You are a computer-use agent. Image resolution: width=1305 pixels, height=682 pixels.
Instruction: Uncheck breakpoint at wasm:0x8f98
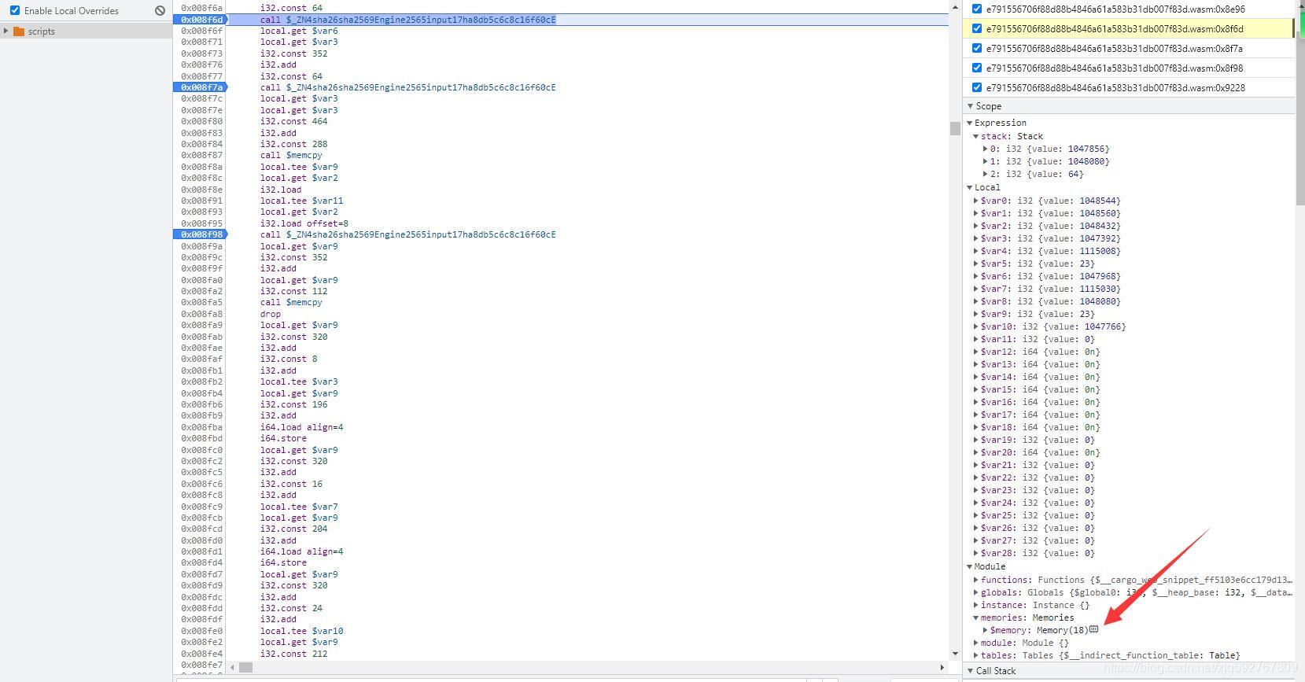977,68
